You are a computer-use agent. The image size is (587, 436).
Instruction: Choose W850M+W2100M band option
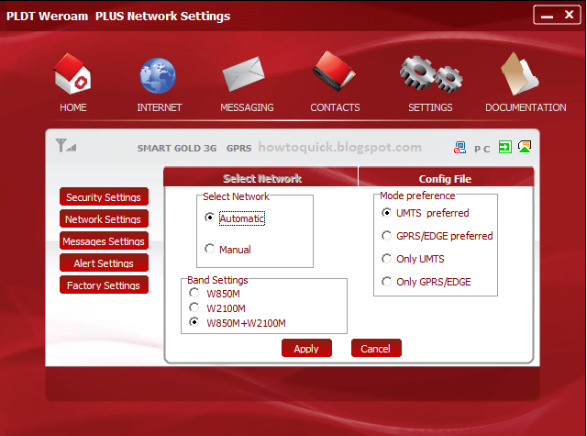pyautogui.click(x=194, y=322)
